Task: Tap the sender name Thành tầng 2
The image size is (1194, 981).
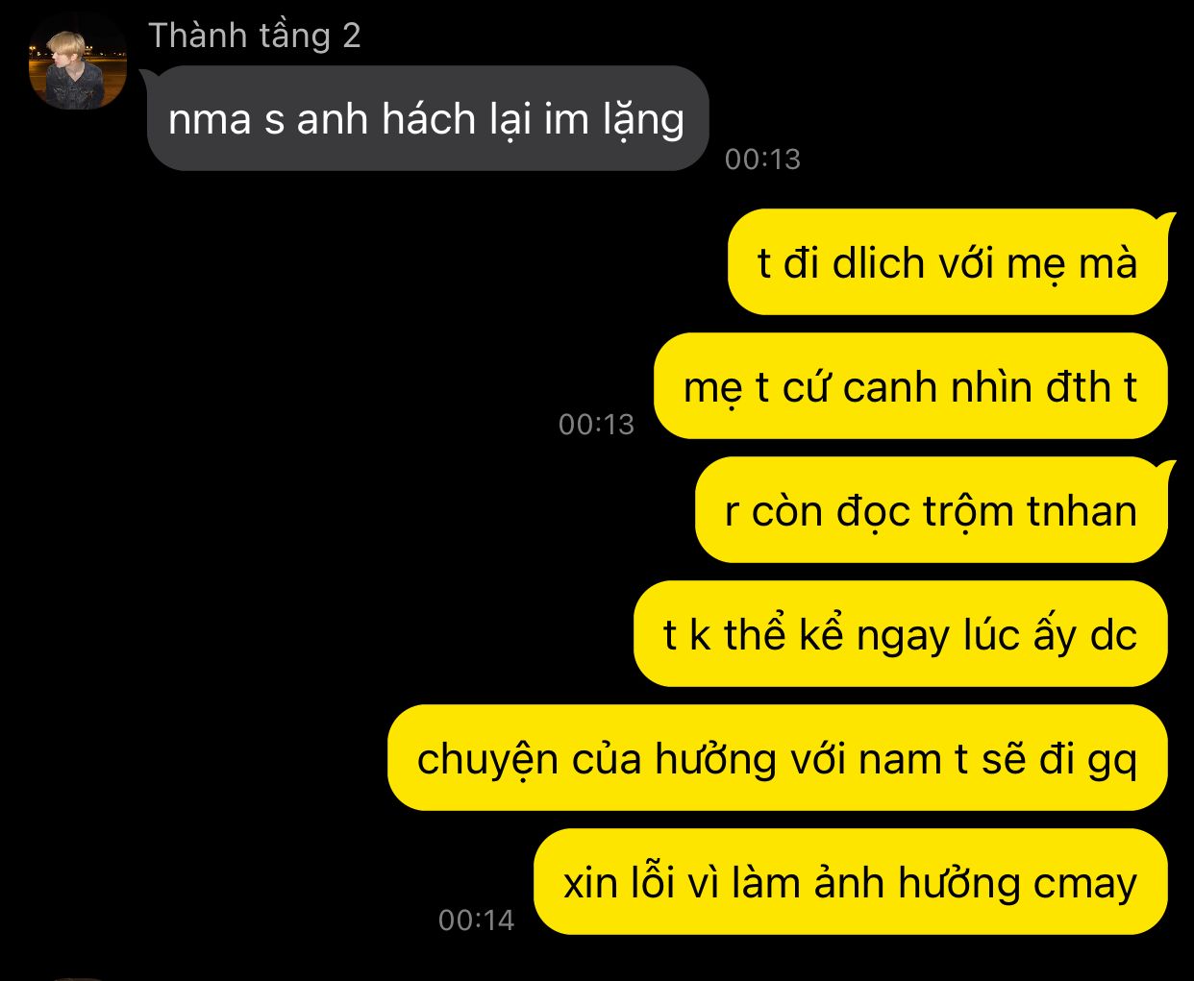Action: point(255,37)
